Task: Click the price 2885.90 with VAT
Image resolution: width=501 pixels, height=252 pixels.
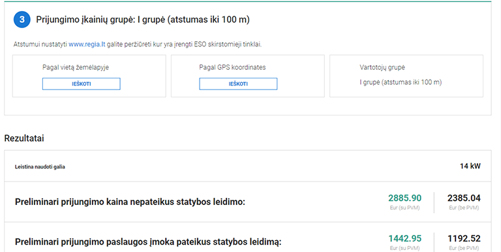Action: 405,198
